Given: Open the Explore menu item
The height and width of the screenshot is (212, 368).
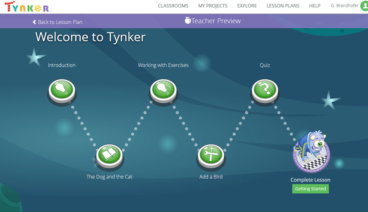Looking at the screenshot, I should (x=247, y=6).
